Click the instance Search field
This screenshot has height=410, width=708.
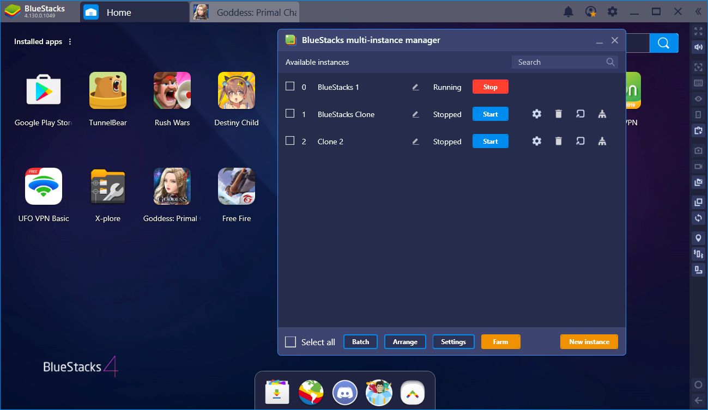(565, 62)
